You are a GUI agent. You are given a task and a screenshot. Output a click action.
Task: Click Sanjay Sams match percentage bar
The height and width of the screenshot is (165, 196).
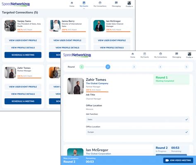point(29,32)
